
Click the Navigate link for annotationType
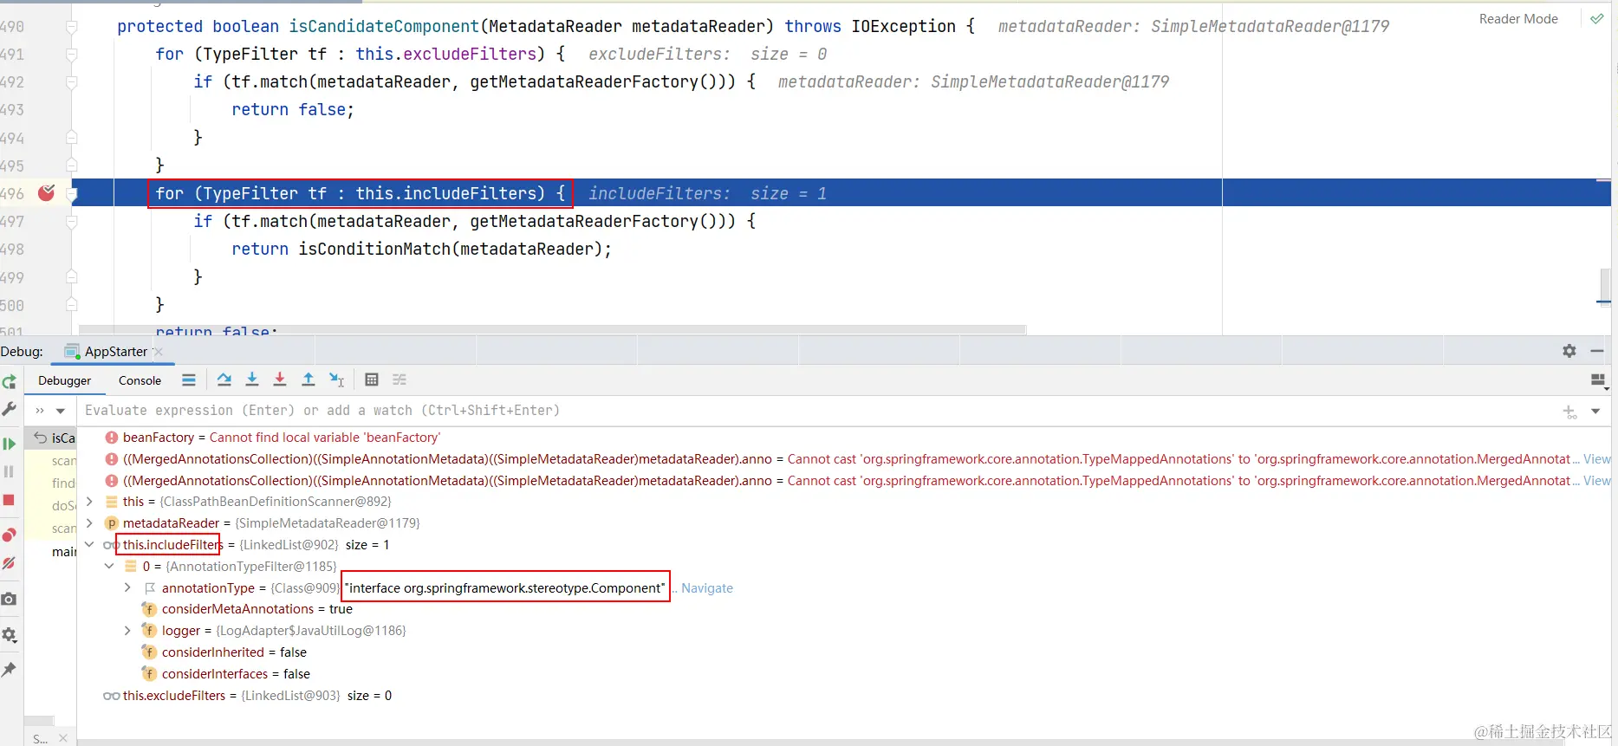point(707,588)
